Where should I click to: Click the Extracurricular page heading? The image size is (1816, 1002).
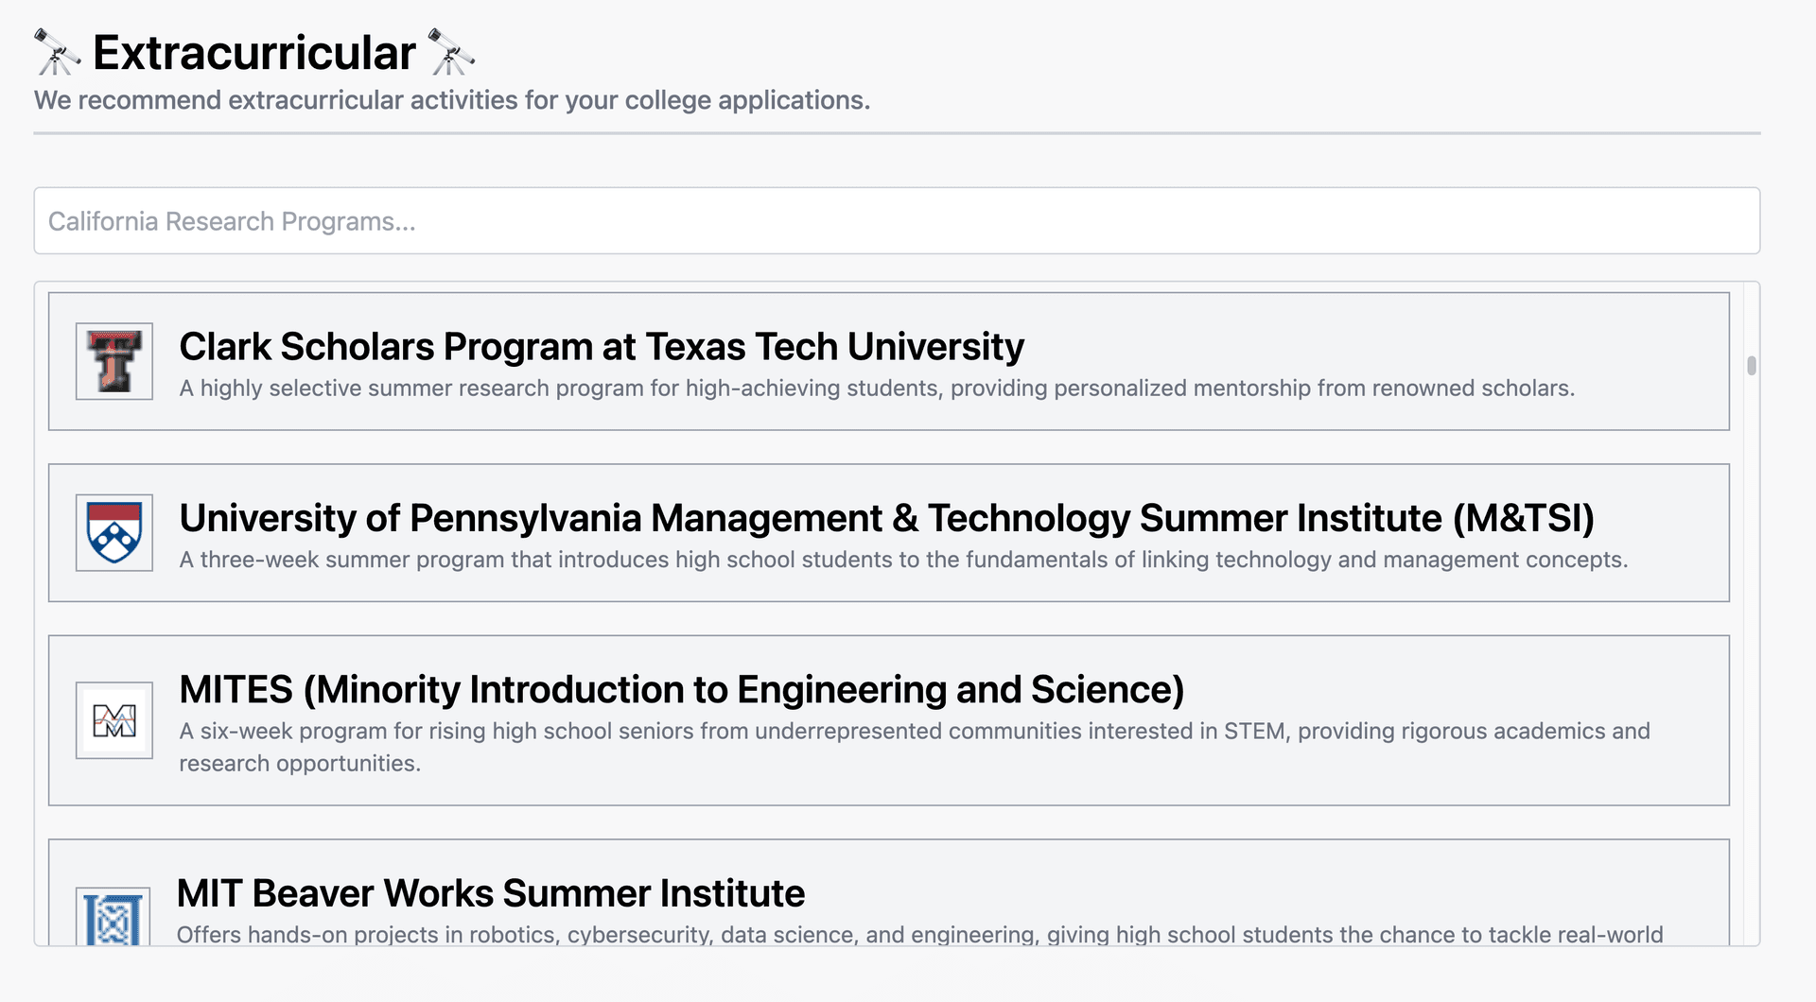[x=253, y=53]
